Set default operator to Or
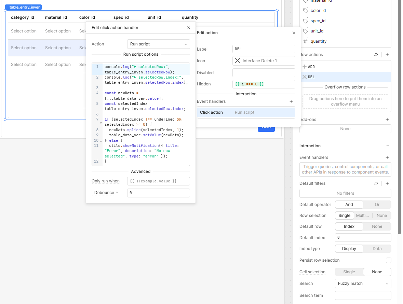The width and height of the screenshot is (403, 304). pyautogui.click(x=377, y=205)
